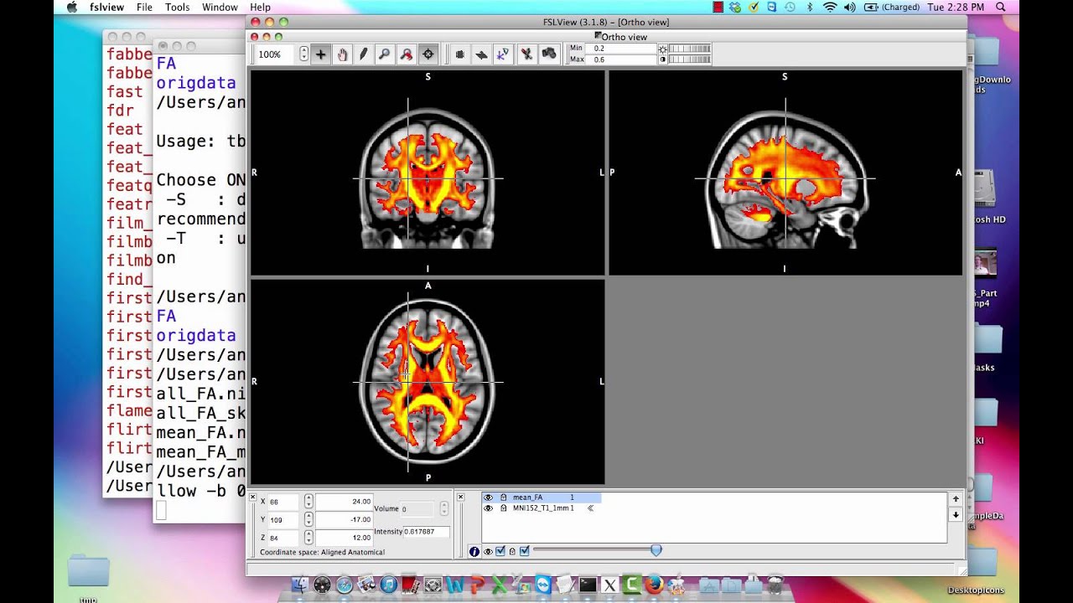
Task: Toggle the lock checkbox below layer list
Action: [524, 551]
